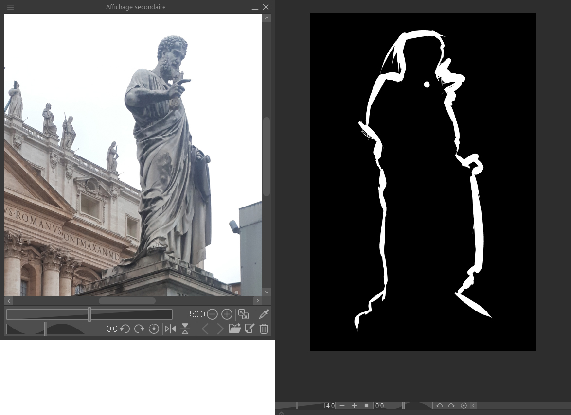The image size is (571, 415).
Task: Click the edit image icon beside trash
Action: coord(250,329)
